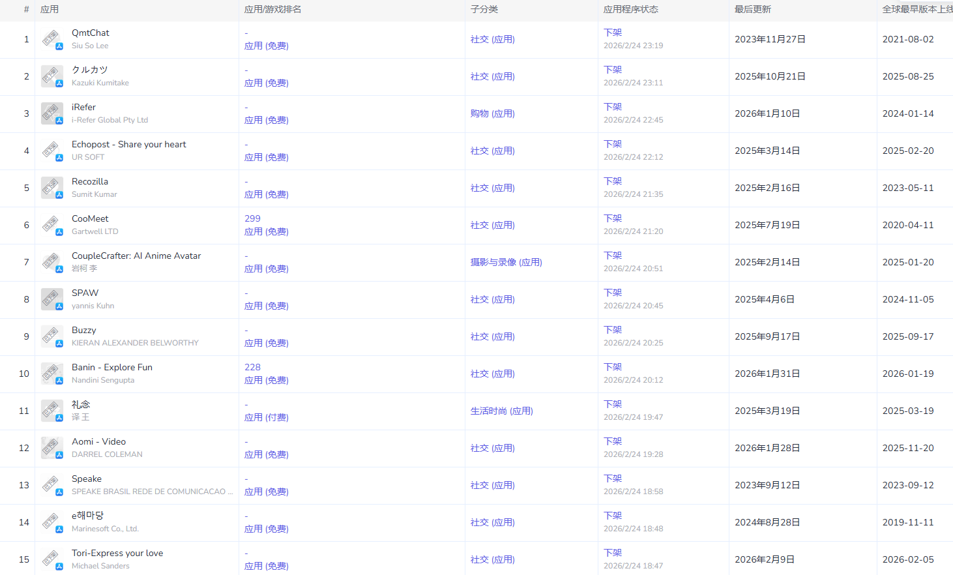Click 应用 (付费) in the 礼念 row
The width and height of the screenshot is (953, 575).
pos(267,417)
